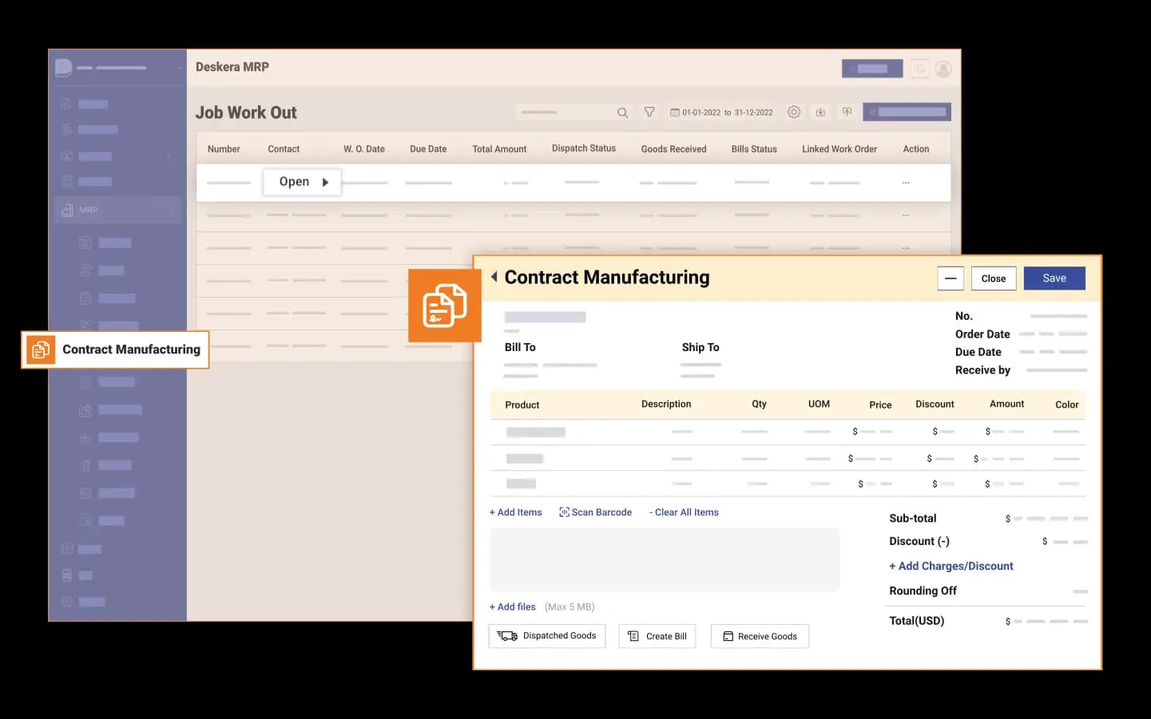
Task: Click the + Add Items link
Action: pyautogui.click(x=515, y=512)
